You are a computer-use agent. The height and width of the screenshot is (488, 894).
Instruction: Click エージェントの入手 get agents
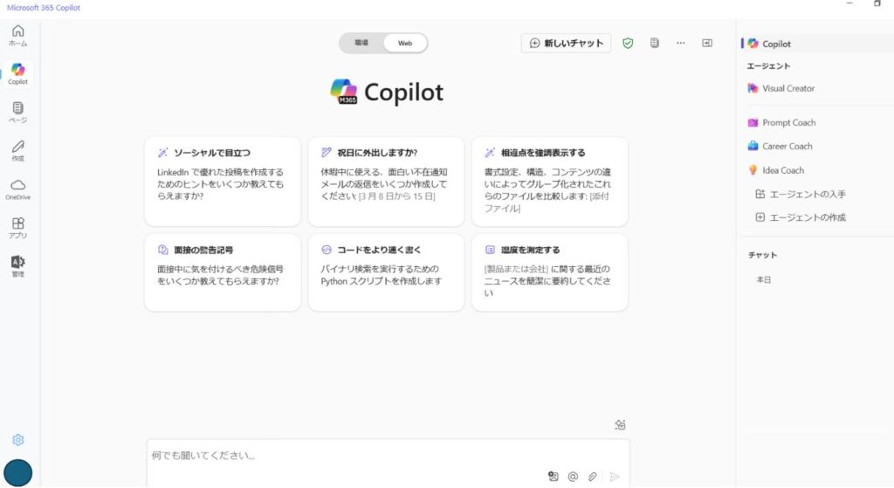point(801,195)
